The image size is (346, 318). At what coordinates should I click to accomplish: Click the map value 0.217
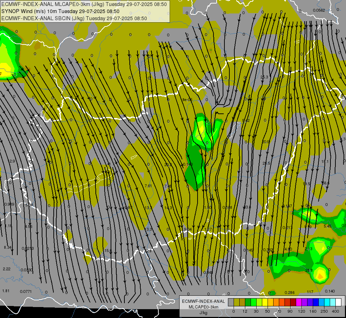287,228
